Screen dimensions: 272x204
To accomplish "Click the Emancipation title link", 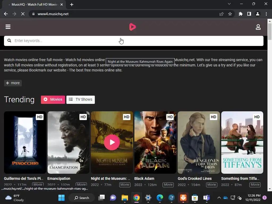I will pos(59,178).
